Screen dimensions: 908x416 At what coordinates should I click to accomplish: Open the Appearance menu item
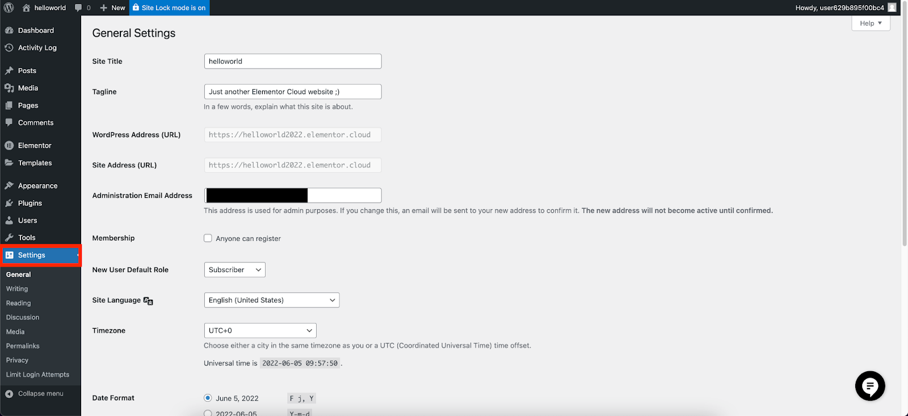(x=40, y=185)
